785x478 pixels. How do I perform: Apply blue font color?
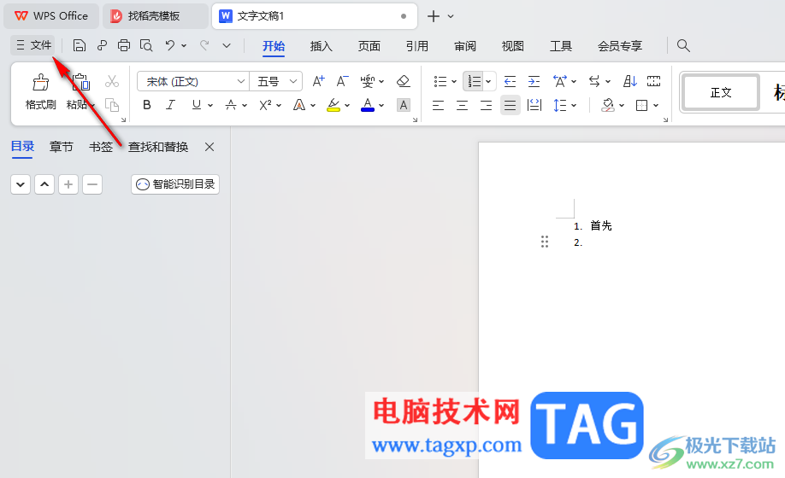click(x=368, y=105)
